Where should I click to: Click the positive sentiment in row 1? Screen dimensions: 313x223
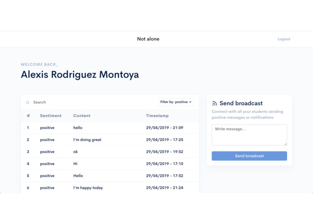(47, 128)
